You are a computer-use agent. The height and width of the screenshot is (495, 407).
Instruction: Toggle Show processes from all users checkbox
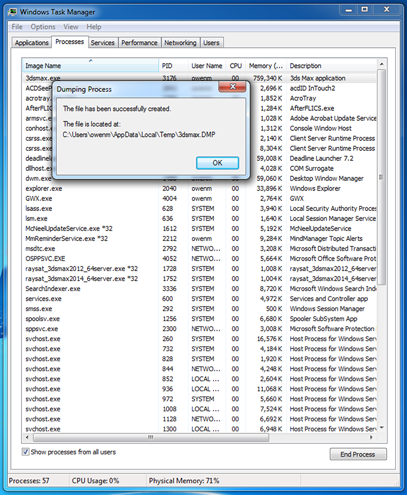(26, 452)
